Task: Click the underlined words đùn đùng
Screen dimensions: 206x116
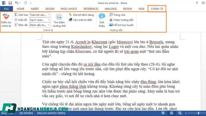Action: coord(148,82)
